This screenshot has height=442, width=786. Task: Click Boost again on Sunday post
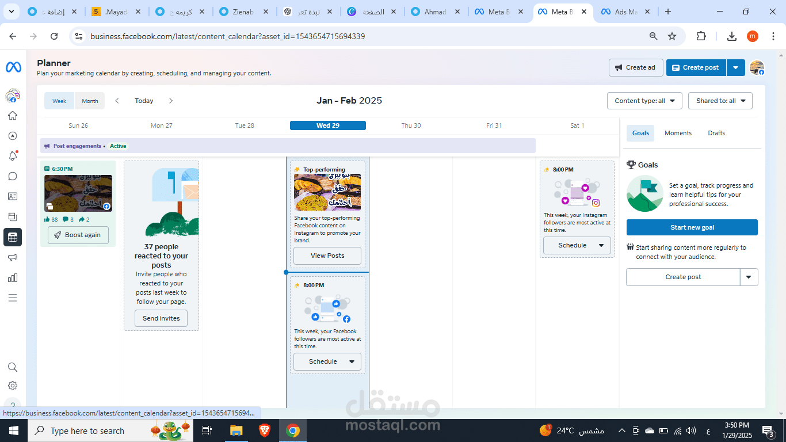click(x=78, y=235)
